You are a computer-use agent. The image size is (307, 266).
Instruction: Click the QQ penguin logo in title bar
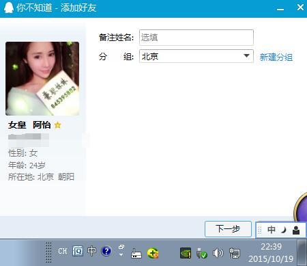click(x=9, y=8)
